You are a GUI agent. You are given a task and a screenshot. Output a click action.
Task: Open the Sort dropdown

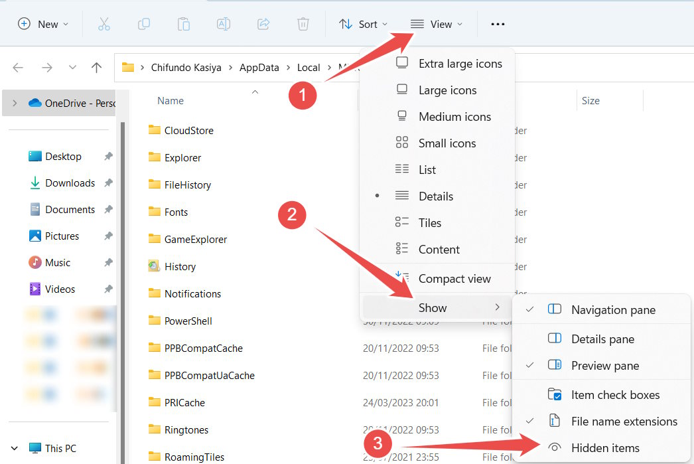[362, 23]
